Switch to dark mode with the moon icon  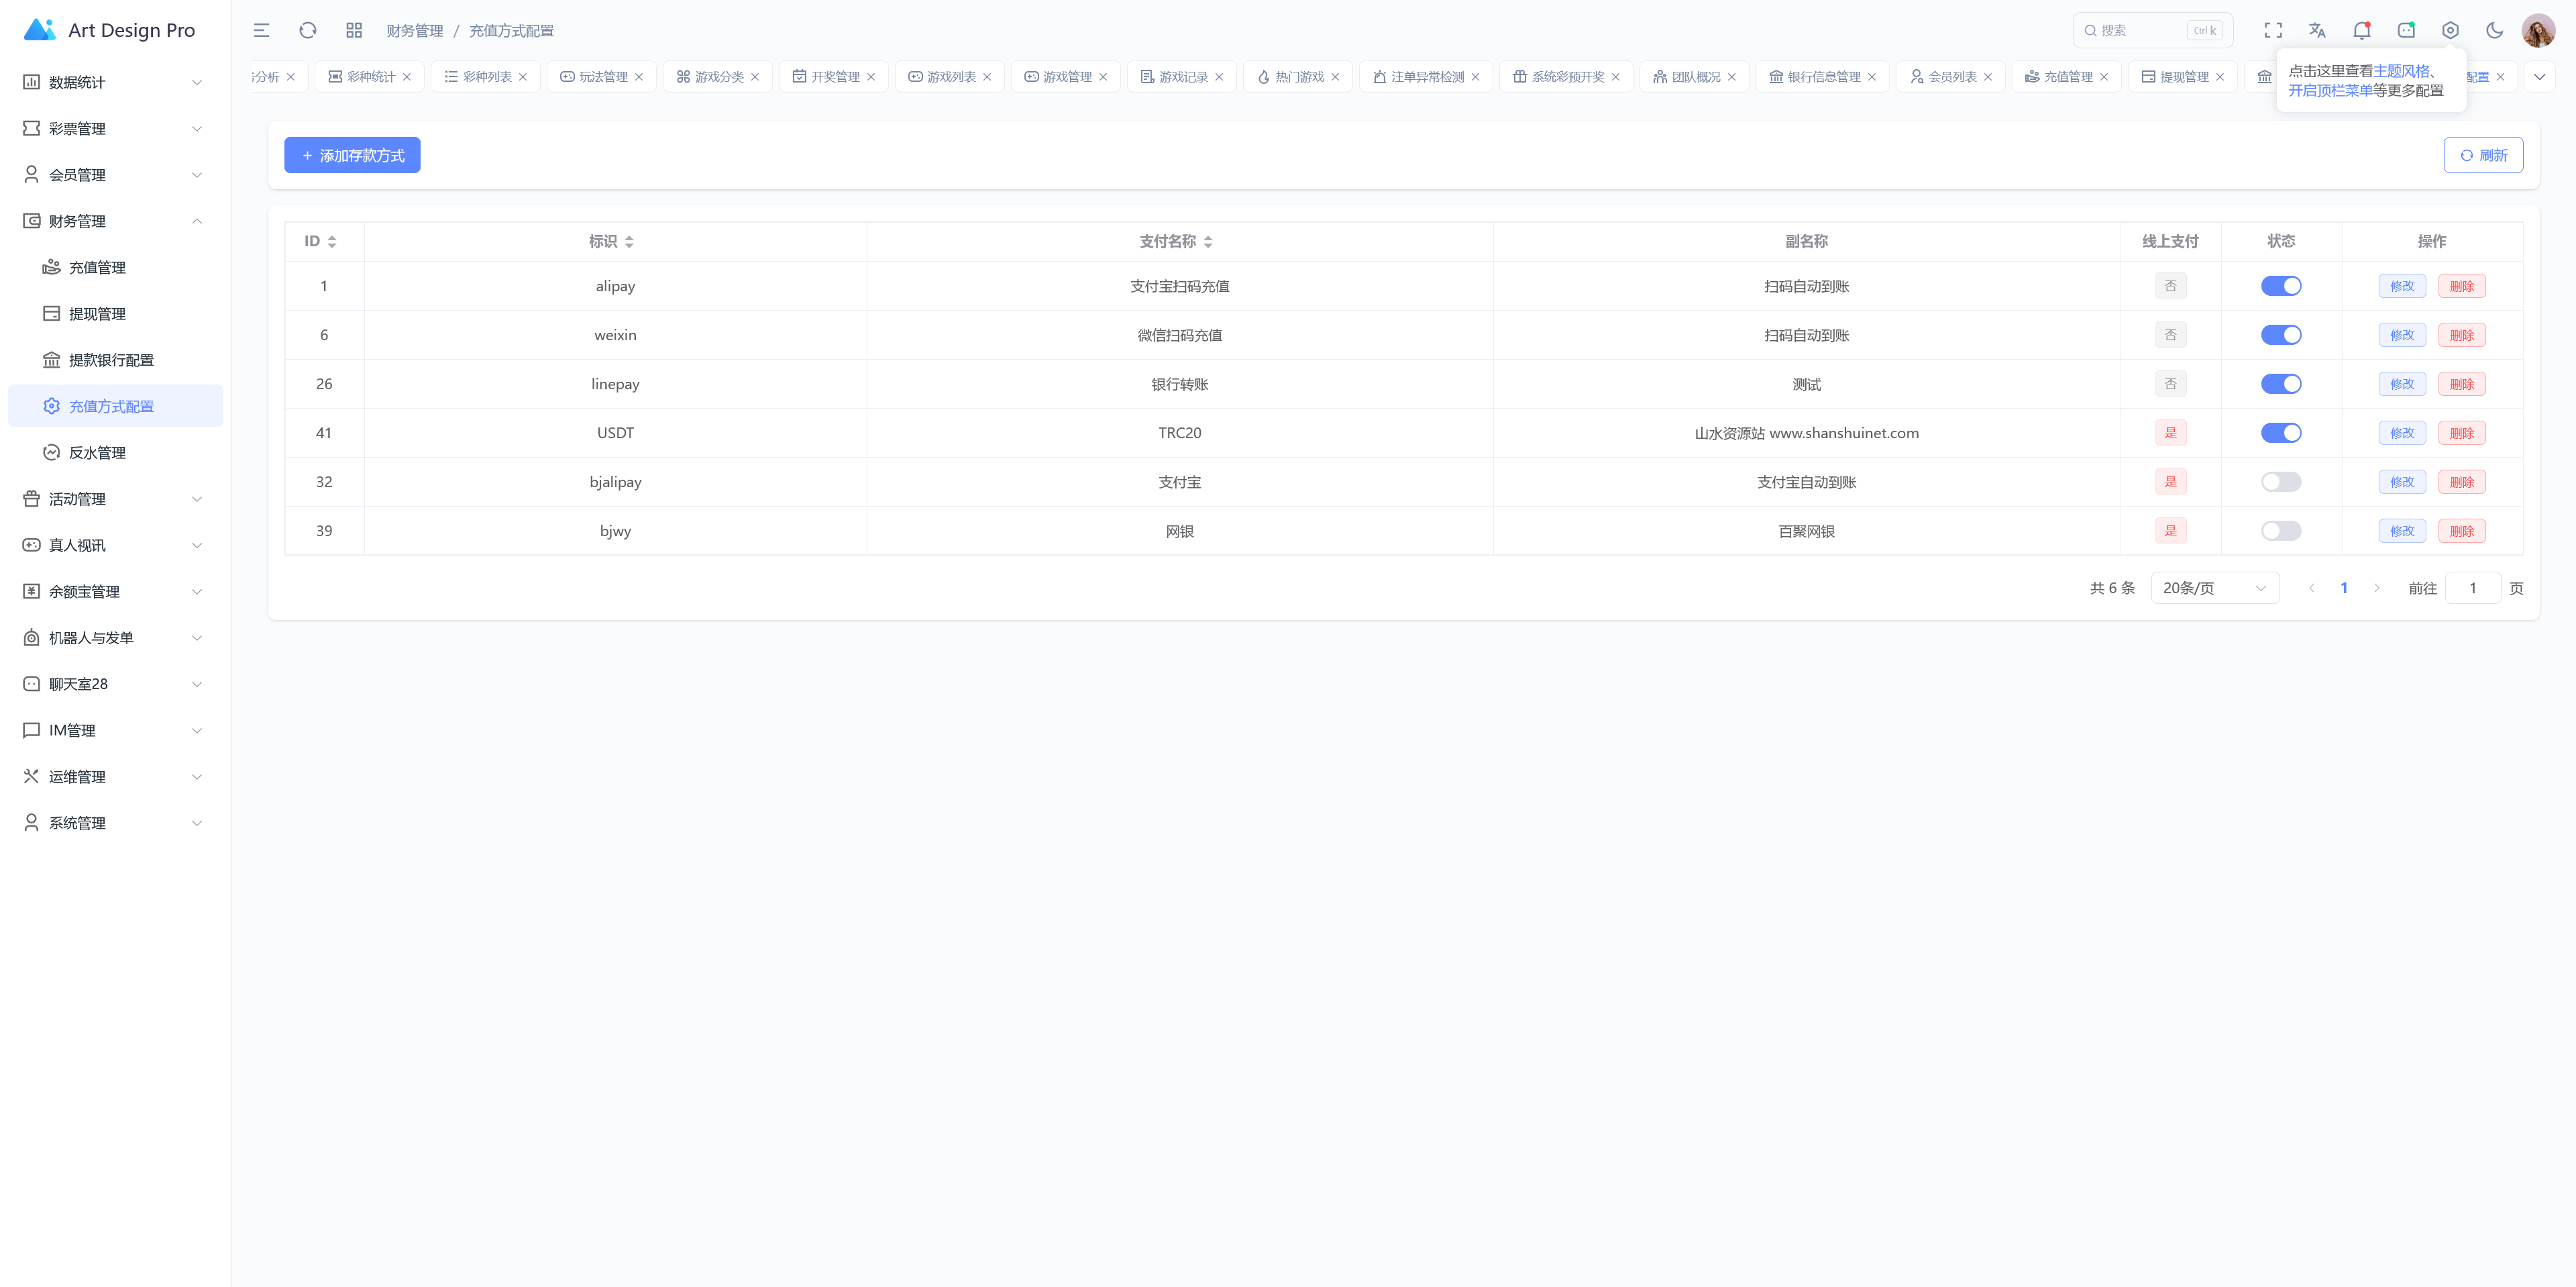coord(2494,30)
